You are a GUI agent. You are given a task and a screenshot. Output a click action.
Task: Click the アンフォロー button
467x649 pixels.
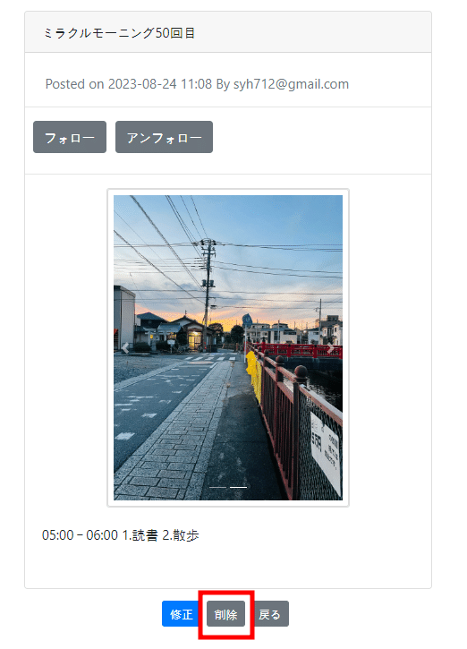point(164,137)
